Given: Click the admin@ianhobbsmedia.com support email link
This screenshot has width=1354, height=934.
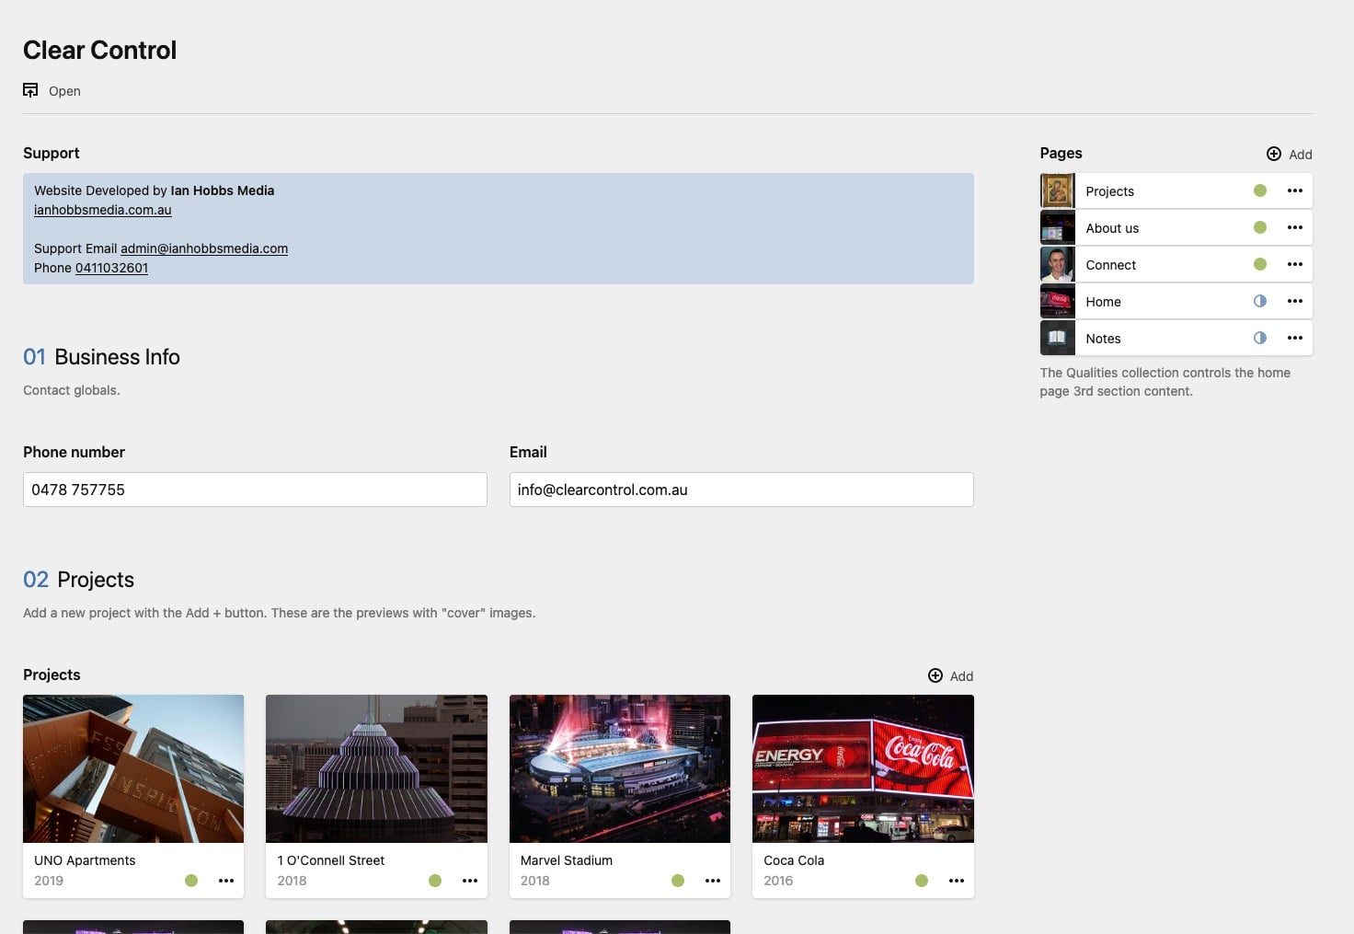Looking at the screenshot, I should (x=204, y=248).
